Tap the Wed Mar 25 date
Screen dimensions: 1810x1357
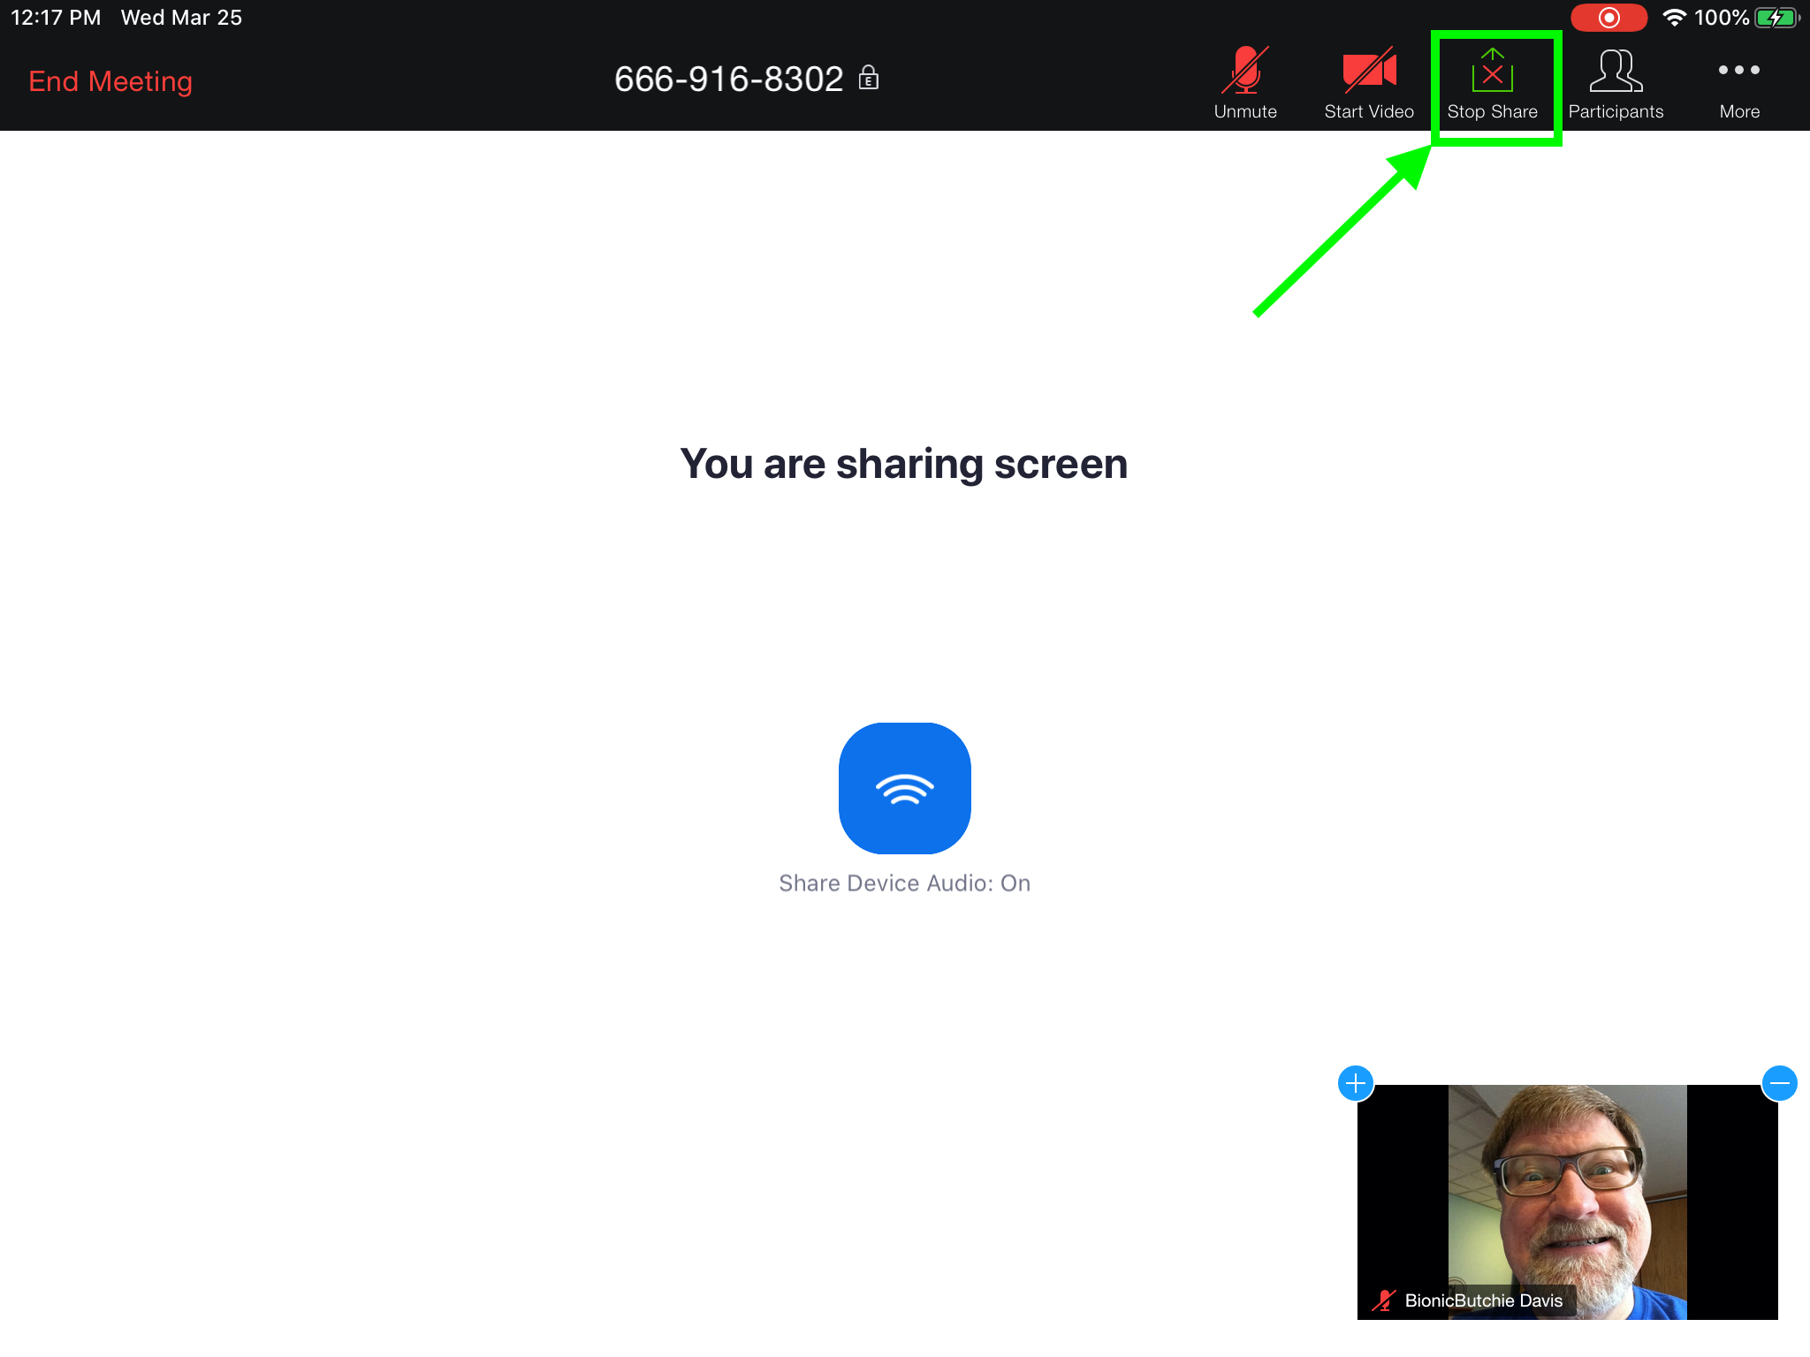click(x=181, y=18)
